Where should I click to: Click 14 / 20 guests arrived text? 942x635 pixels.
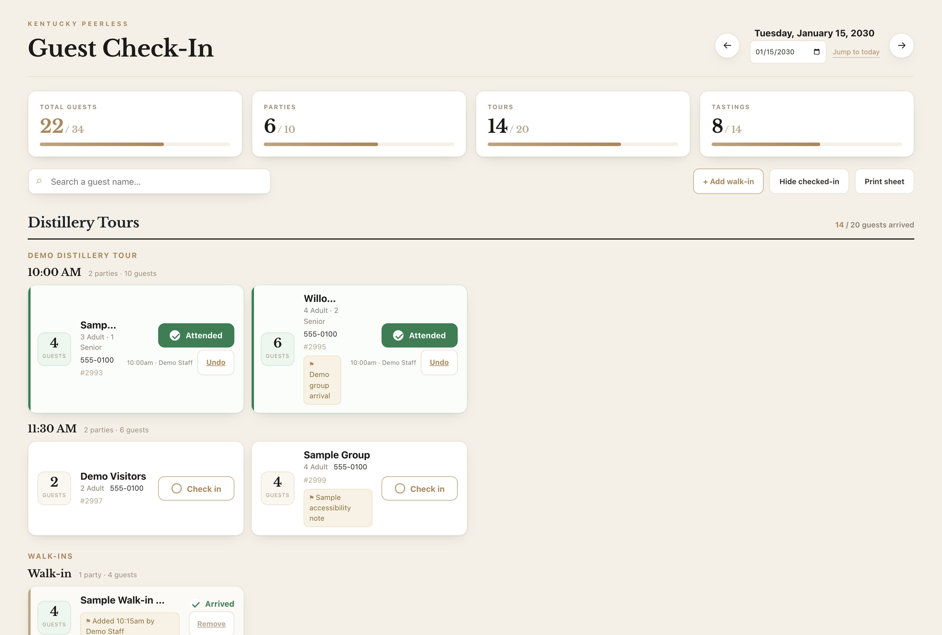874,225
